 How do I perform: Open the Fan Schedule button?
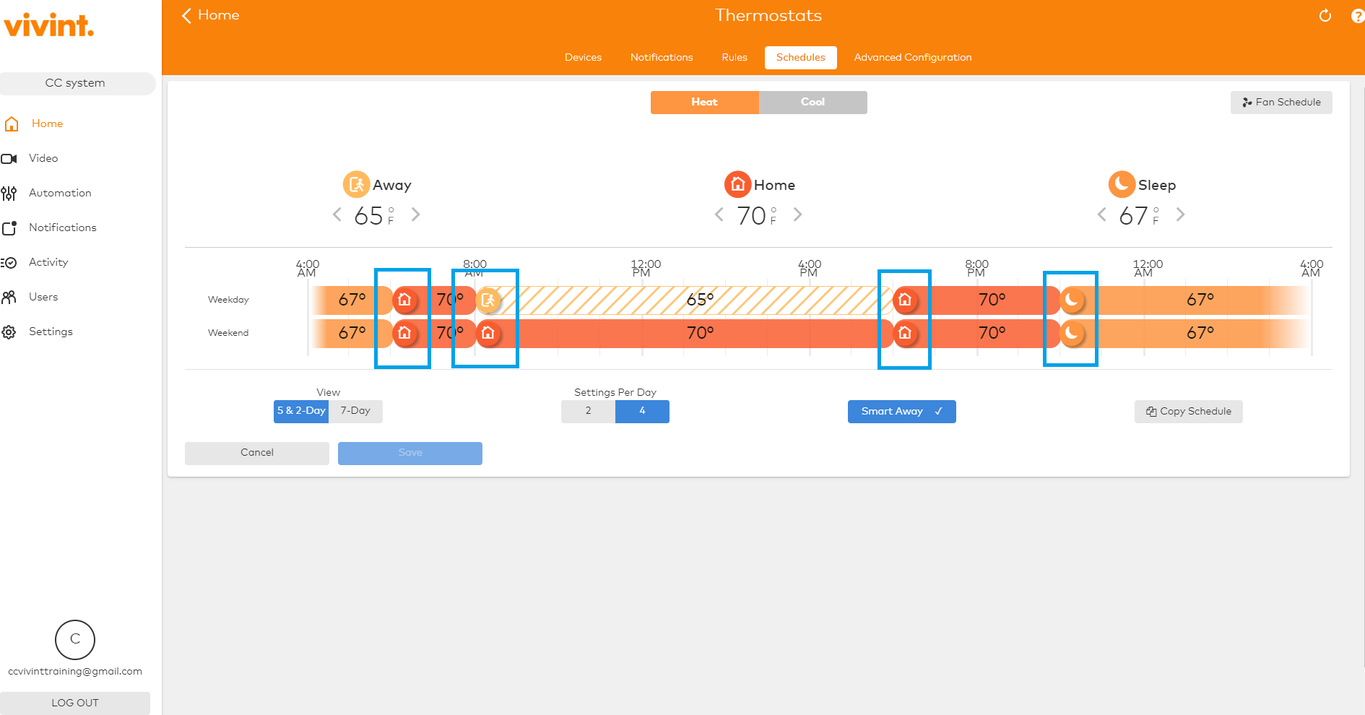click(x=1280, y=103)
